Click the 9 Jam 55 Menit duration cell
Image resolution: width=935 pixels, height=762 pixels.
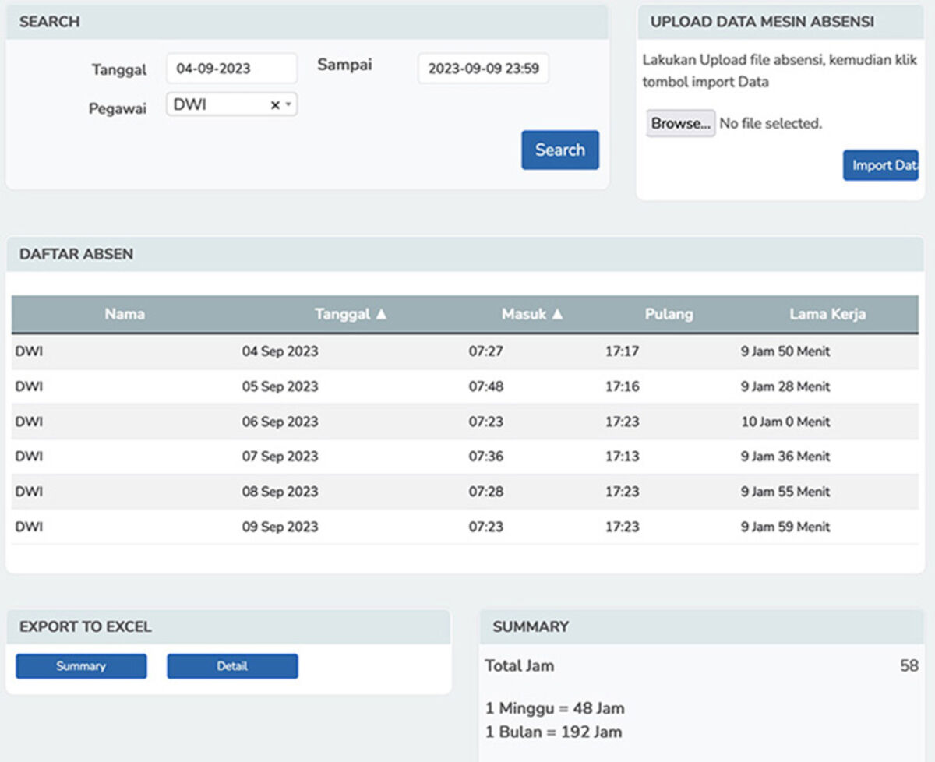785,492
